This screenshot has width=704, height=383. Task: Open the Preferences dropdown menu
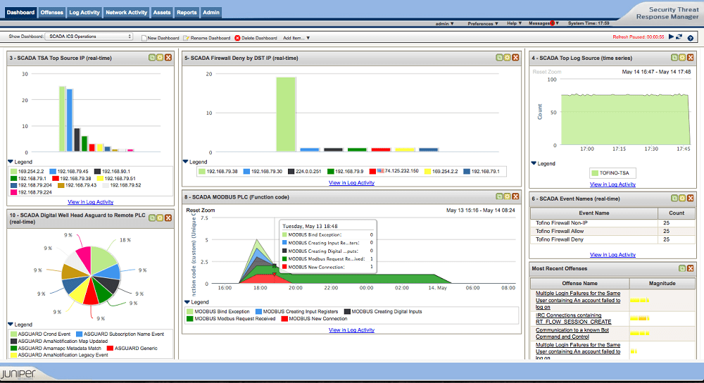[483, 23]
